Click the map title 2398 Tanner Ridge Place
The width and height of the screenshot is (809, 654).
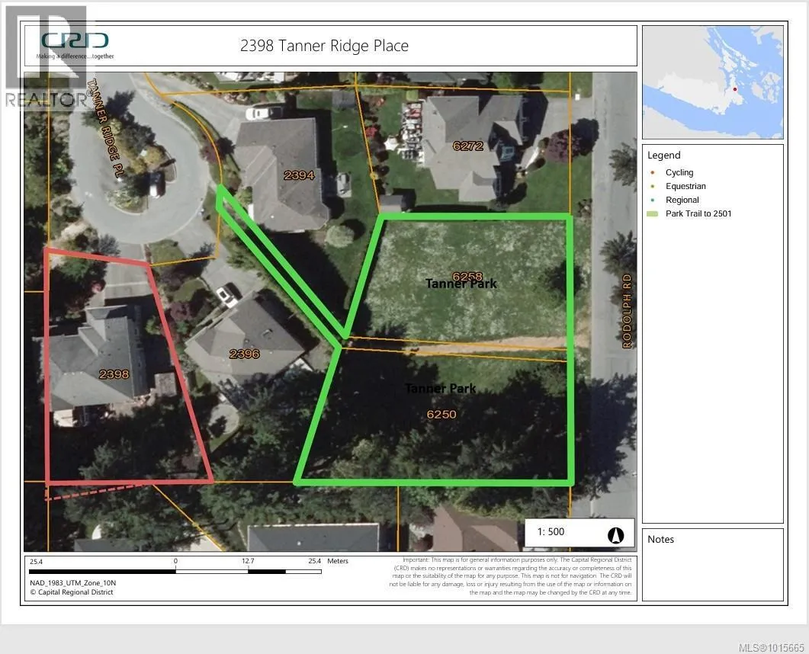(324, 46)
